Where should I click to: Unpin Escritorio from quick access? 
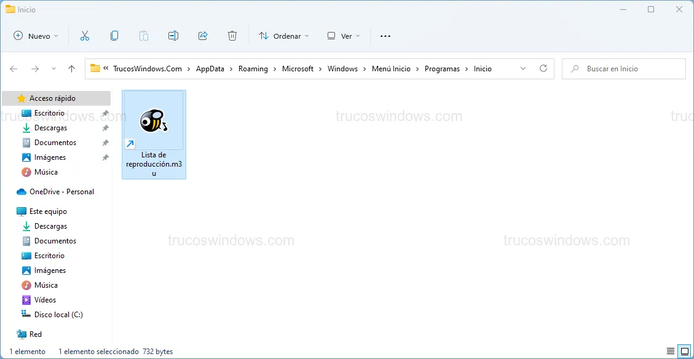coord(105,113)
